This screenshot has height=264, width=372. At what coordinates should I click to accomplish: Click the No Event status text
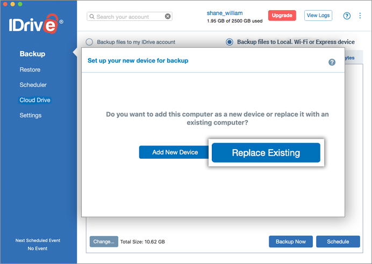point(38,248)
